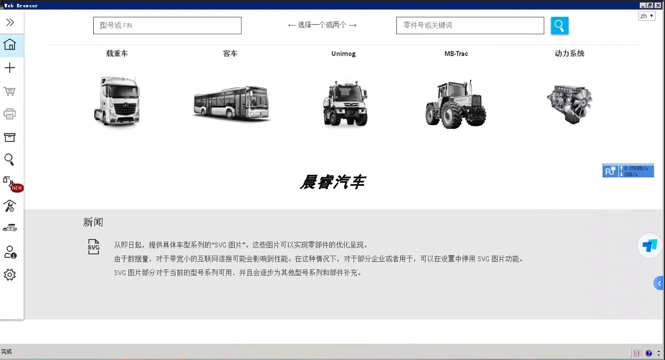Click the network speed monitor widget
665x360 pixels.
[x=628, y=170]
